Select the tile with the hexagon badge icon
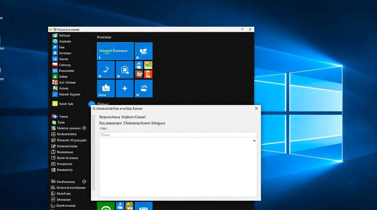Viewport: 377px width, 210px height. 125,70
